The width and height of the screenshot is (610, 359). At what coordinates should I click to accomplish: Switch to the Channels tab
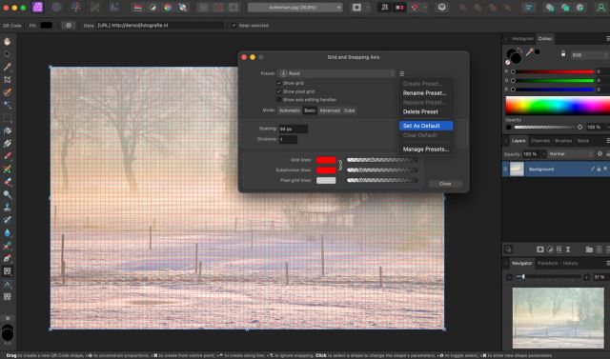click(x=540, y=141)
